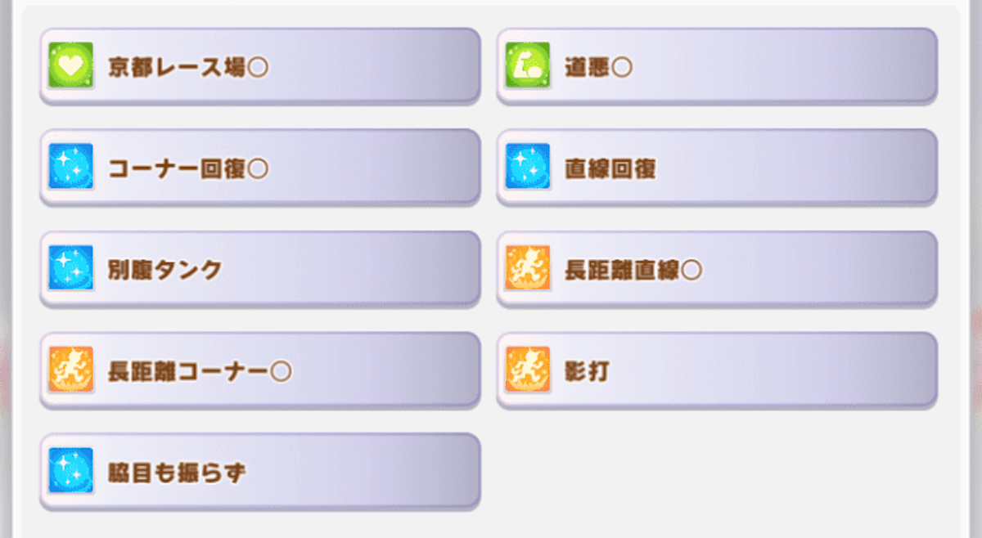
Task: Click the text label 直線回復
Action: [x=610, y=168]
